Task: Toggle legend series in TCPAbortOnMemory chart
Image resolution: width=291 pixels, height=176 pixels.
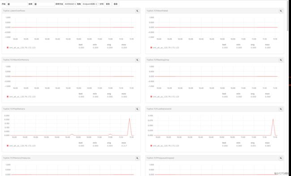Action: [21, 97]
